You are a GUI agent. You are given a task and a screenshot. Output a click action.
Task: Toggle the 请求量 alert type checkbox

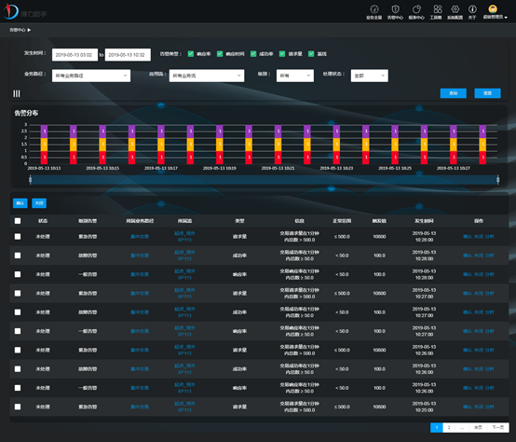point(282,54)
